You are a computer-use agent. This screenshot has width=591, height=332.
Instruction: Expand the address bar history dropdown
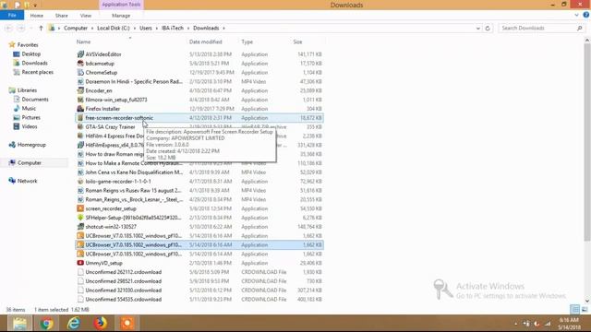coord(478,29)
